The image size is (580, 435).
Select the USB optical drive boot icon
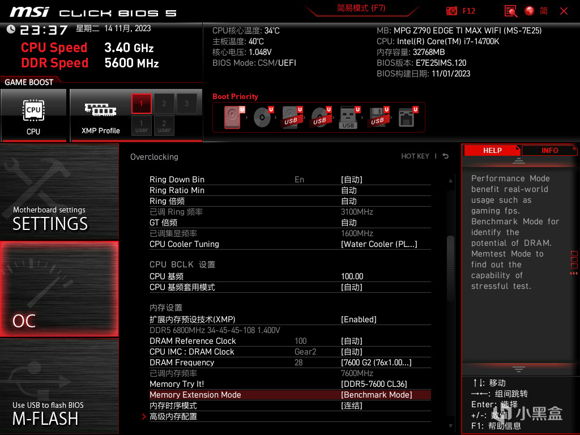(321, 117)
